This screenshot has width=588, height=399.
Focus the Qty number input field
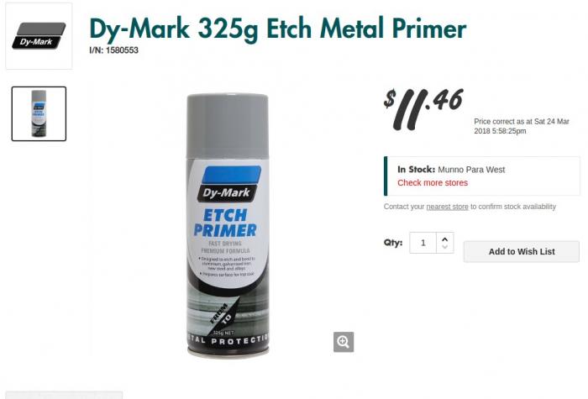point(423,243)
